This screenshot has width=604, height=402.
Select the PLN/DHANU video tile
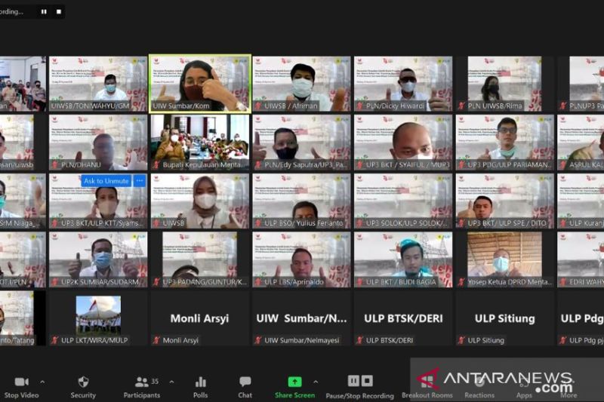[x=98, y=143]
